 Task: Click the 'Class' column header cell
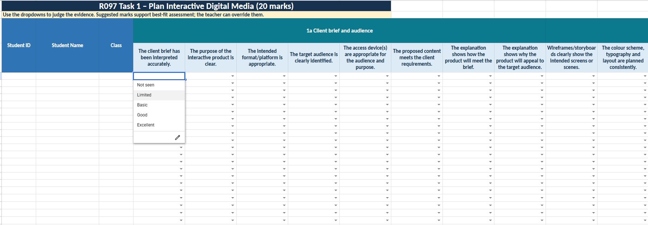[x=116, y=45]
